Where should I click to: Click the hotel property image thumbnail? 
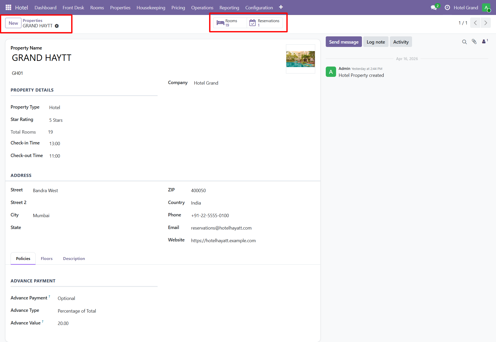point(300,59)
